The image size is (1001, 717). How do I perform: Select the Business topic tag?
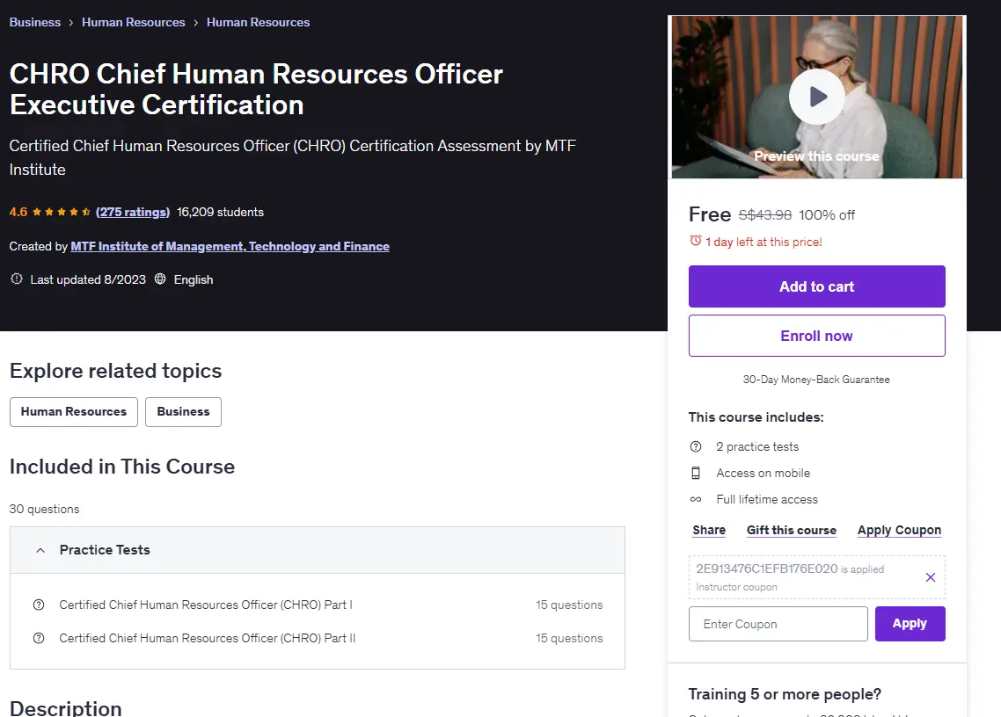coord(183,412)
